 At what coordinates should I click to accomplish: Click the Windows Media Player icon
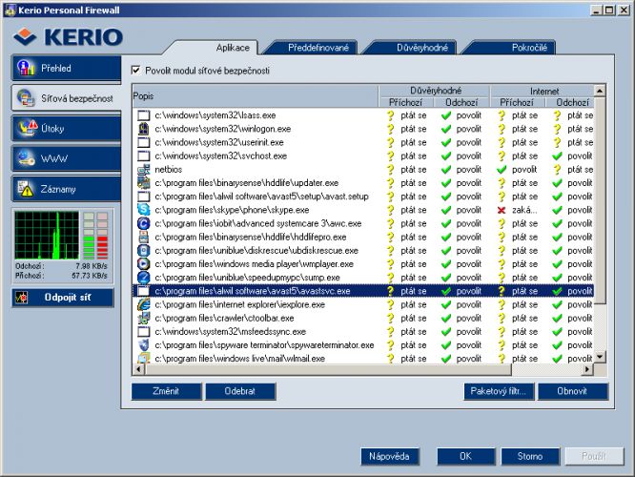click(143, 264)
